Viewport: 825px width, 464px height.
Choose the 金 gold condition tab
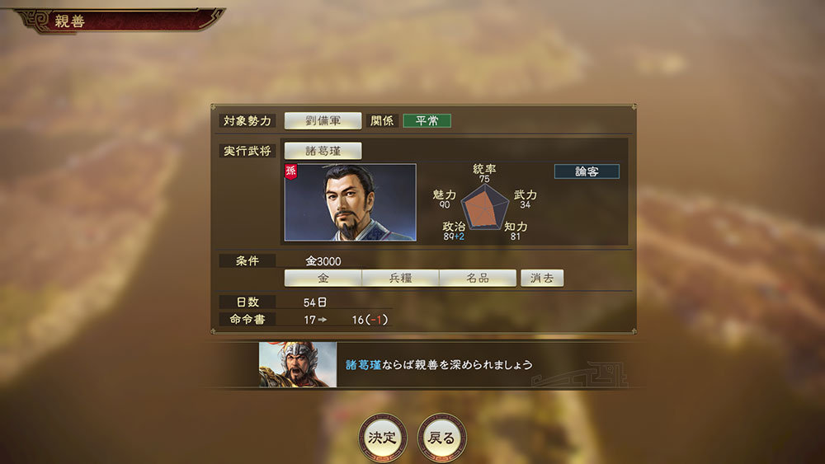pos(323,278)
